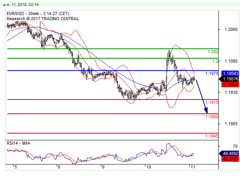Click the green 1.202 resistance label
Screen dimensions: 240x176
click(213, 52)
